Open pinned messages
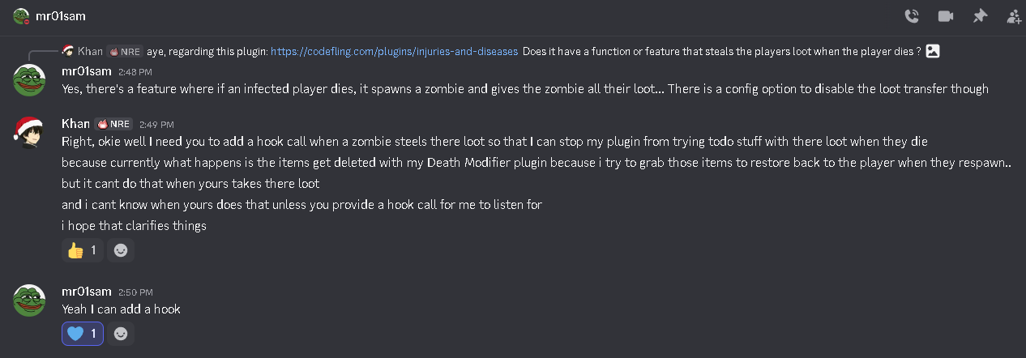 pyautogui.click(x=980, y=16)
